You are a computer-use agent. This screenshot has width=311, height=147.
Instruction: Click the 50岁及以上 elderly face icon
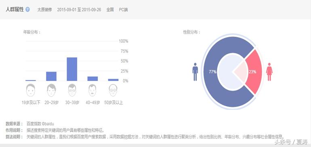[113, 90]
